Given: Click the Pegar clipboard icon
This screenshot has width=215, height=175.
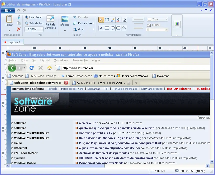Looking at the screenshot, I should tap(9, 19).
